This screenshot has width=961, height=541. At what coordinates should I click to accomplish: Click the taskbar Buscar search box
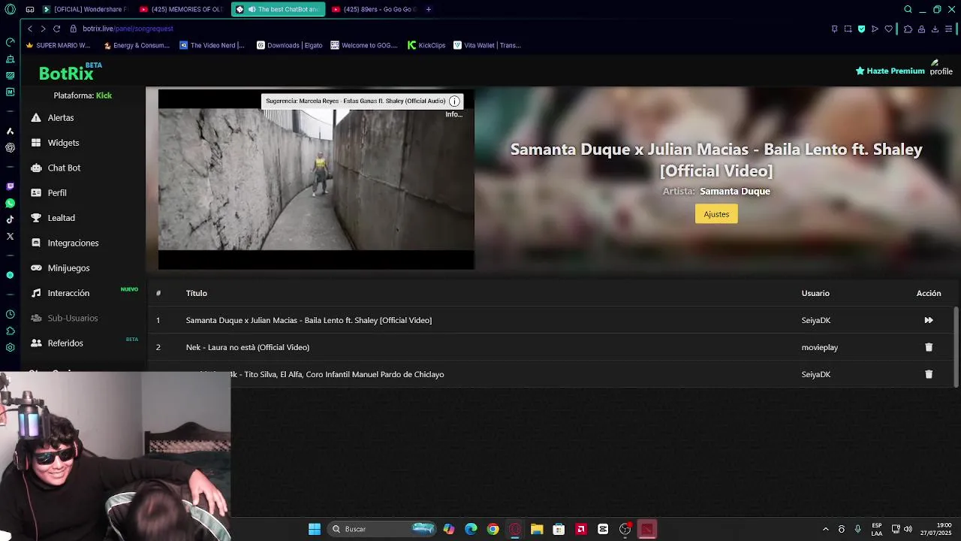pos(384,529)
